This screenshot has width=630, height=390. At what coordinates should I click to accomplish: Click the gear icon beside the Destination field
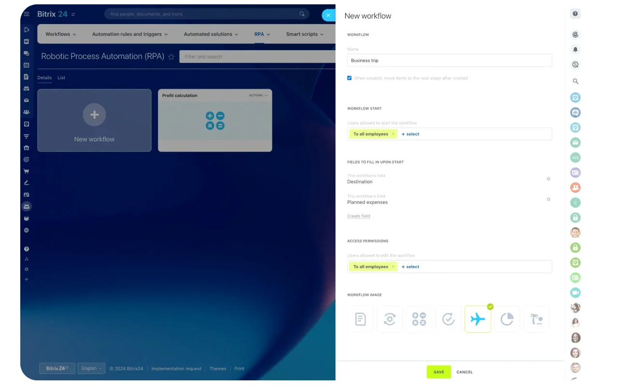click(x=548, y=179)
